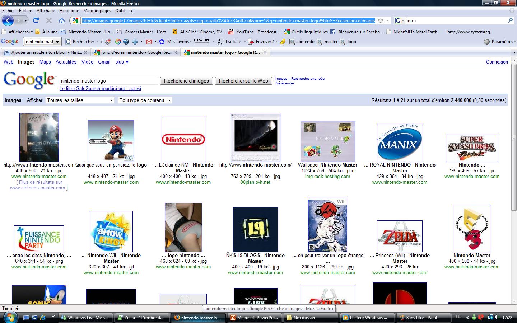517x323 pixels.
Task: Click the Stop loading X icon
Action: pos(49,20)
